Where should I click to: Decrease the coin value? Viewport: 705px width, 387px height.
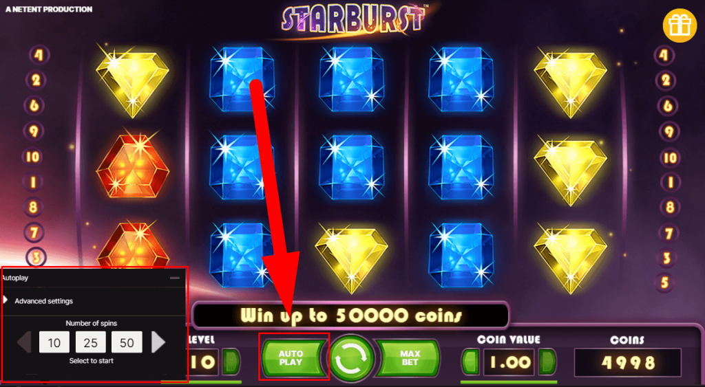(x=471, y=362)
